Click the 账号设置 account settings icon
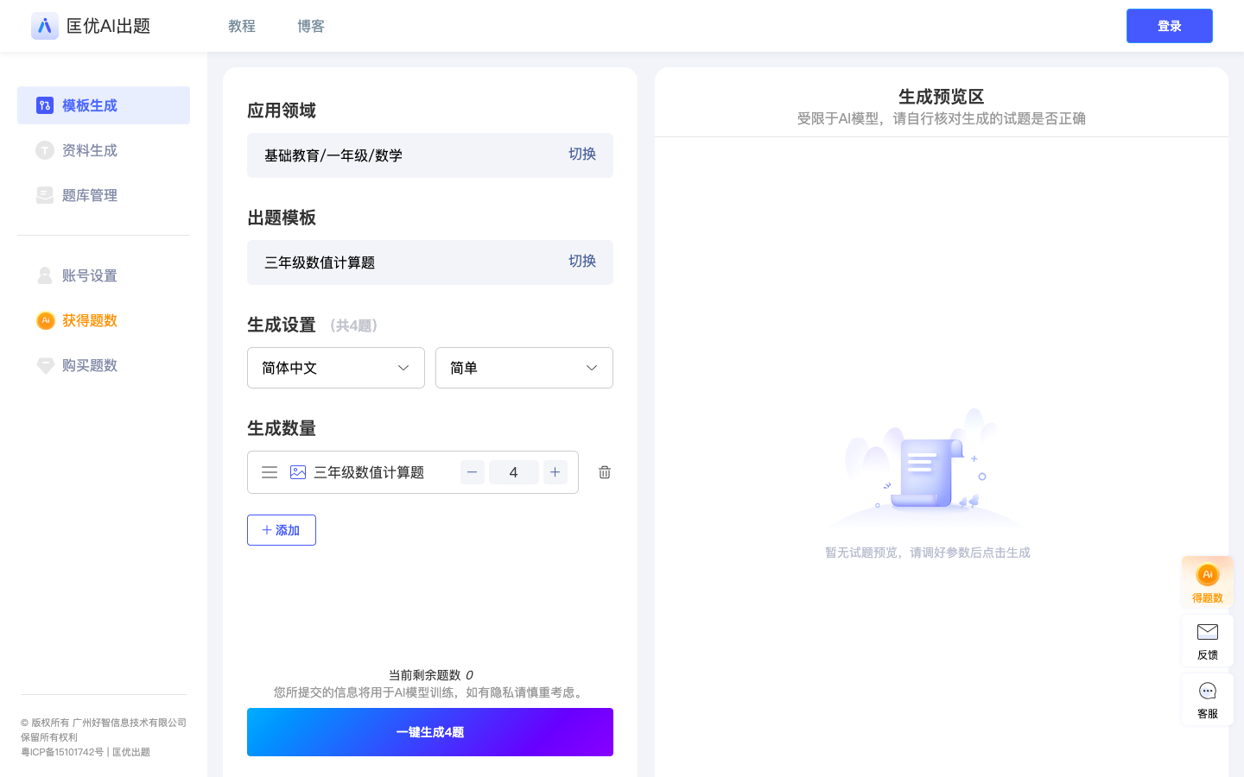 point(45,275)
